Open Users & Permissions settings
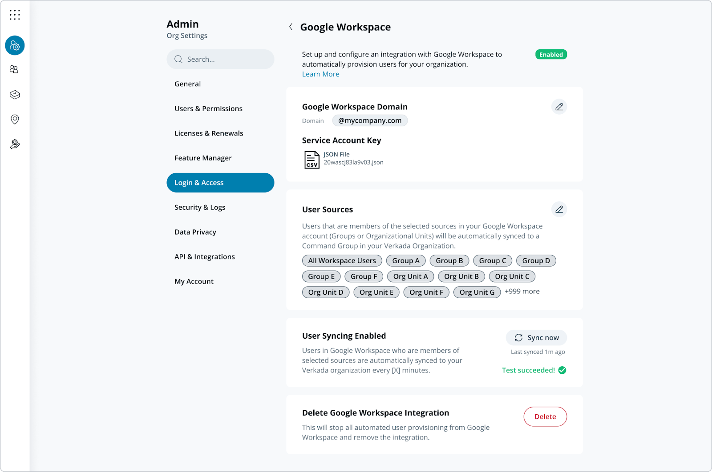712x472 pixels. [x=208, y=108]
